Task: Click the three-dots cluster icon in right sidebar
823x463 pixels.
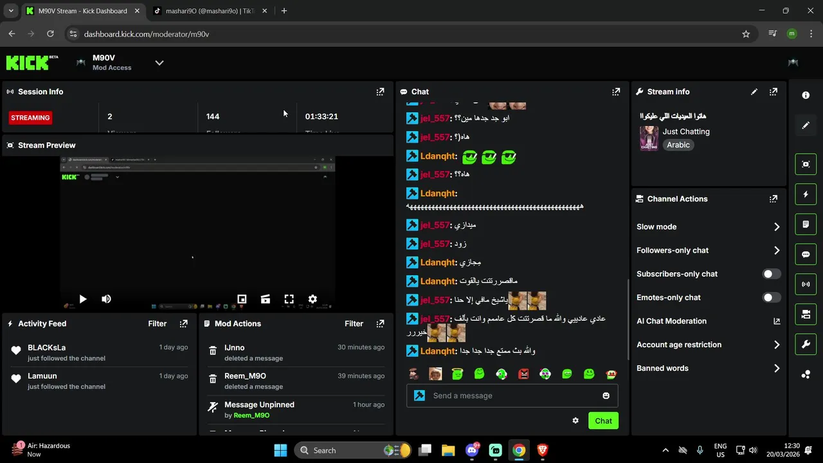Action: tap(806, 374)
